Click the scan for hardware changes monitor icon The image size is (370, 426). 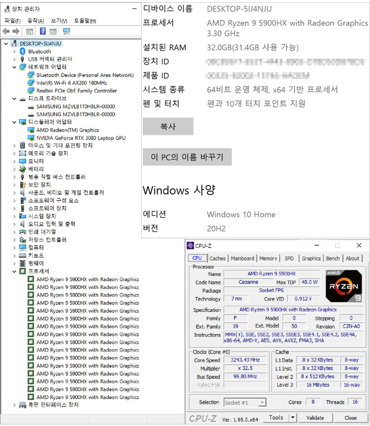tap(67, 32)
